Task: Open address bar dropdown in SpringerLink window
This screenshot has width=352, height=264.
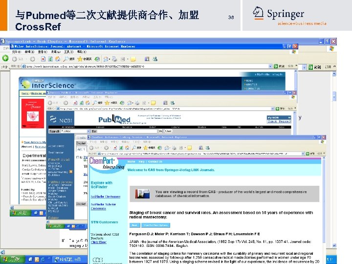Action: (x=304, y=67)
